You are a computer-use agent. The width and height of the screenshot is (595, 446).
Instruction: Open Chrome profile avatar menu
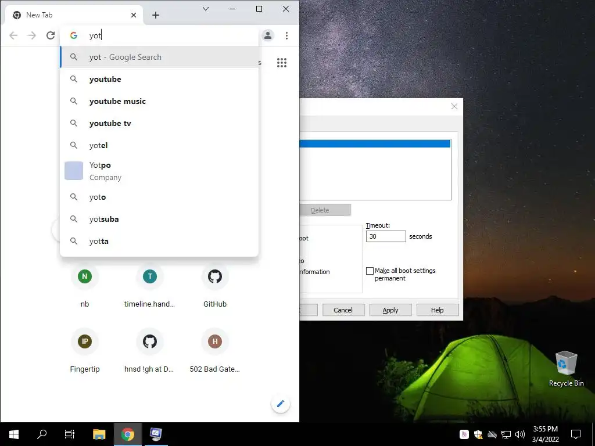[x=267, y=35]
